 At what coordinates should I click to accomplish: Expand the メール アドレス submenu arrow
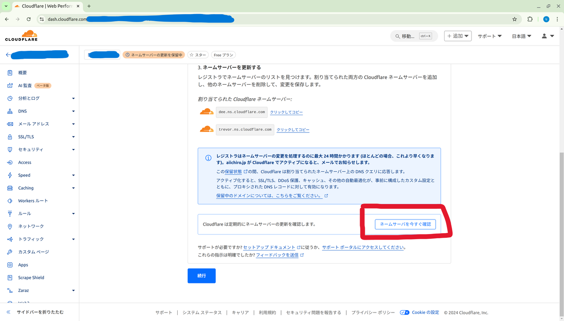click(73, 124)
